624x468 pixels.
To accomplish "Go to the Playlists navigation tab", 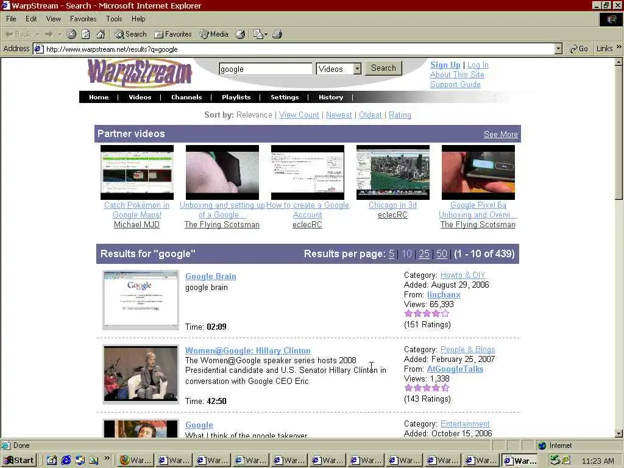I will [236, 97].
